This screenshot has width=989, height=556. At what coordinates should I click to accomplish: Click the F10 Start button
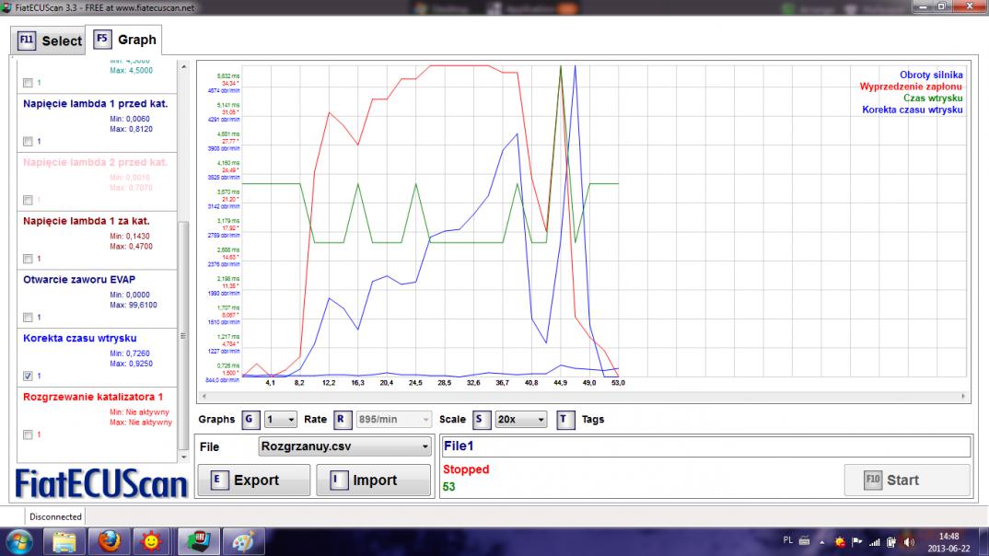(x=906, y=481)
